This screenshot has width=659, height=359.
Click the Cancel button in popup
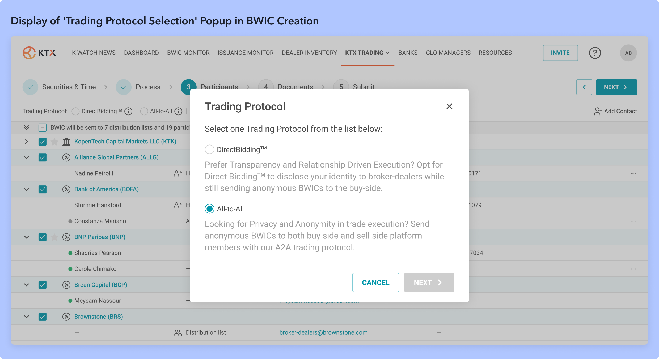point(375,283)
